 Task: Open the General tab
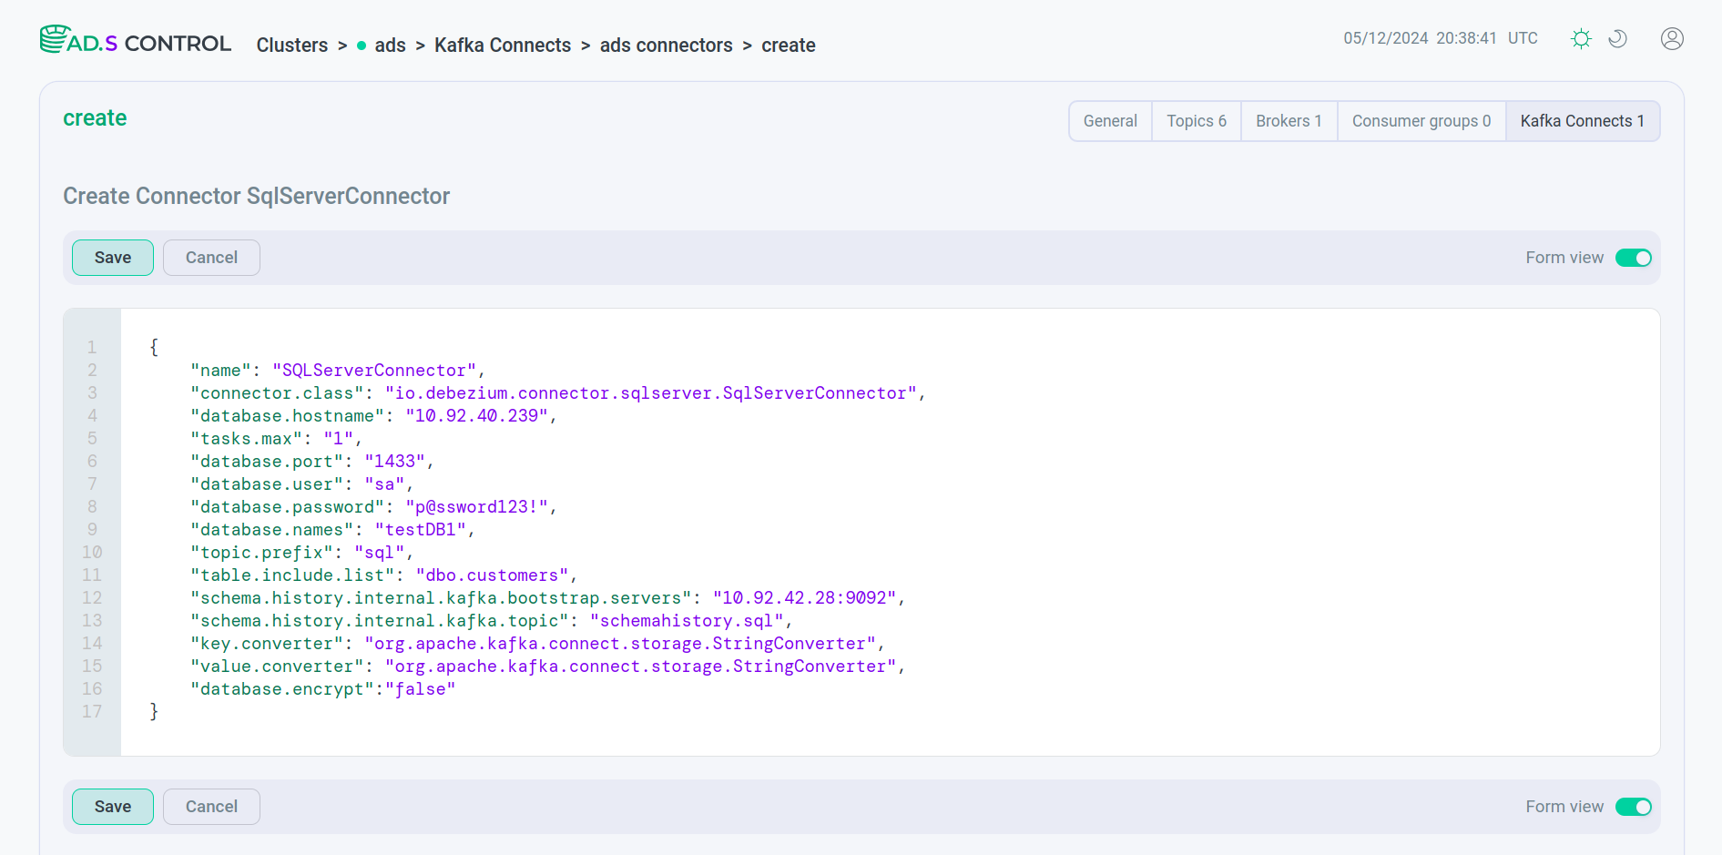click(1110, 121)
